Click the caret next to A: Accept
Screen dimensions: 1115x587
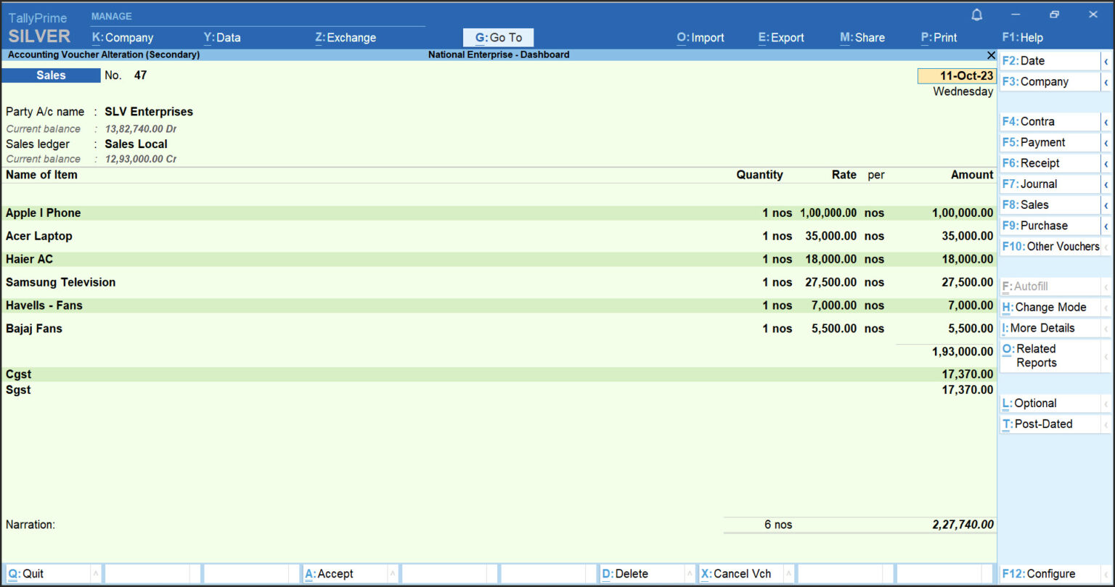(393, 574)
